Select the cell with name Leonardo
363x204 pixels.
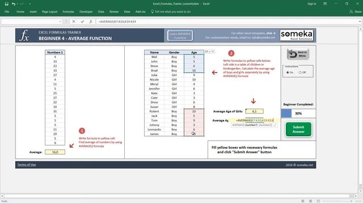[x=154, y=130]
